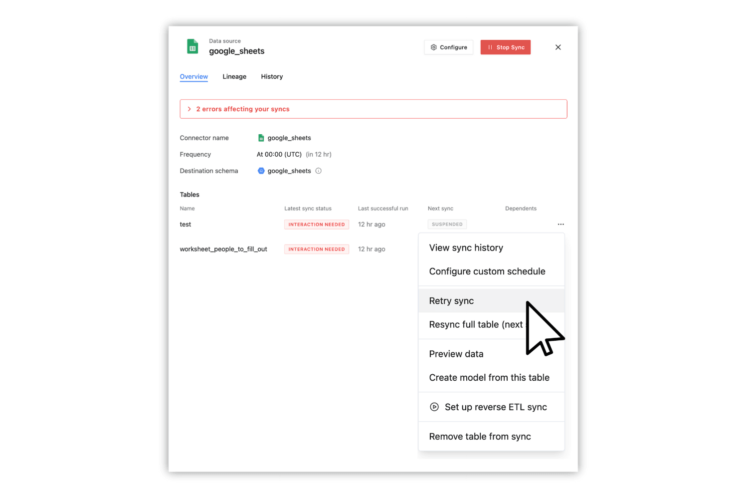Click the play icon beside Set up reverse ETL sync
This screenshot has height=497, width=746.
click(434, 407)
